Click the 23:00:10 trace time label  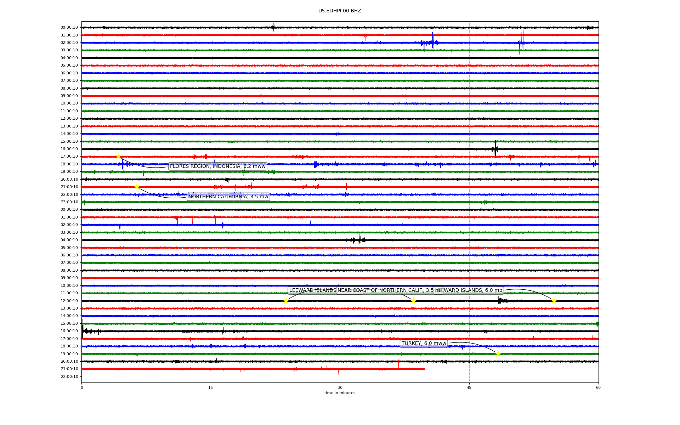click(69, 202)
